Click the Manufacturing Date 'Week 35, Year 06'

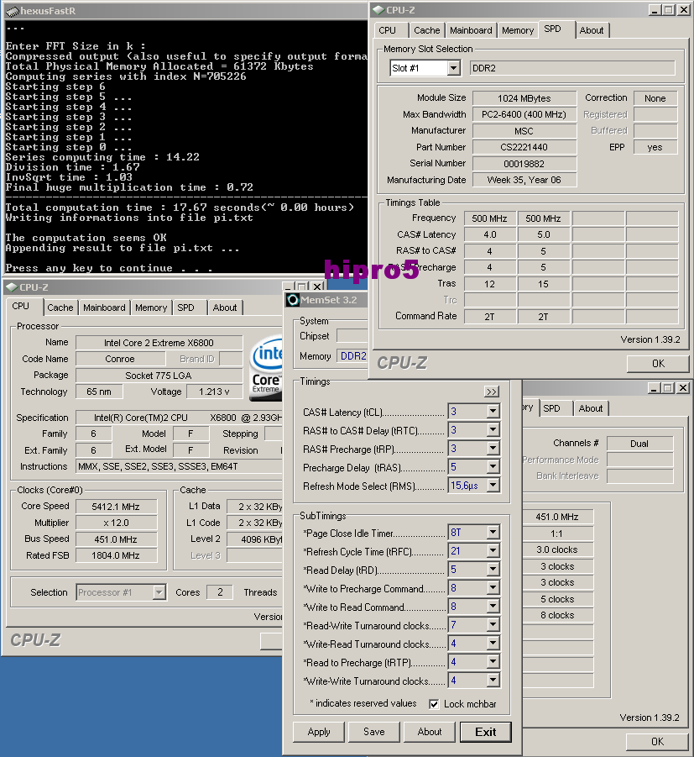point(524,180)
